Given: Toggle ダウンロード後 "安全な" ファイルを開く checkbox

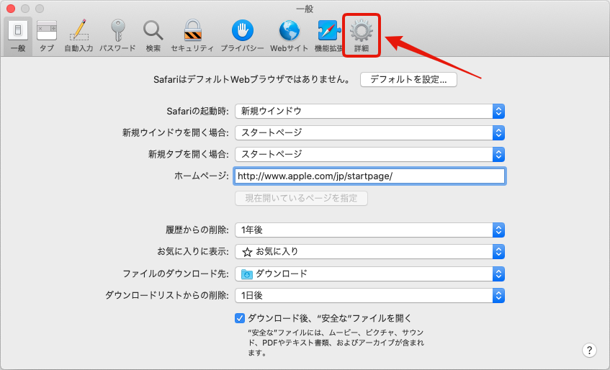Looking at the screenshot, I should [240, 318].
